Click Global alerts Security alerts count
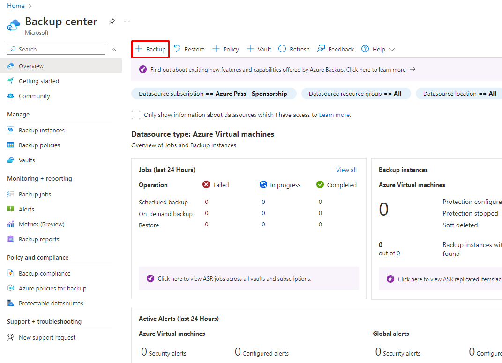502x363 pixels. pyautogui.click(x=378, y=352)
